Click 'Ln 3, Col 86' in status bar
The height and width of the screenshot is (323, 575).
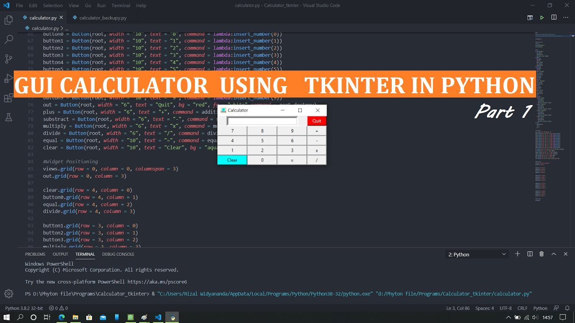point(458,308)
